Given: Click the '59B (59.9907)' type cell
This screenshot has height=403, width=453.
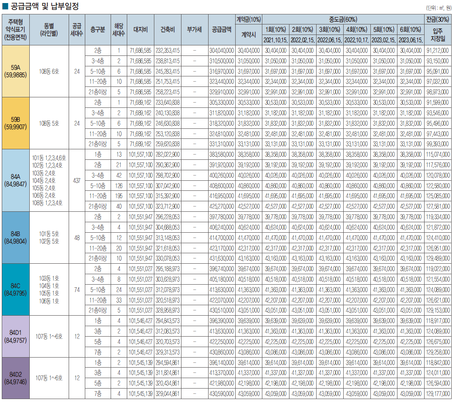Looking at the screenshot, I should [x=16, y=123].
